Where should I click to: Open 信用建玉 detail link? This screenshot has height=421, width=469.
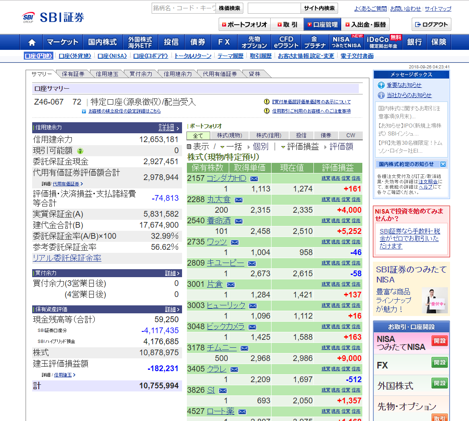[65, 375]
